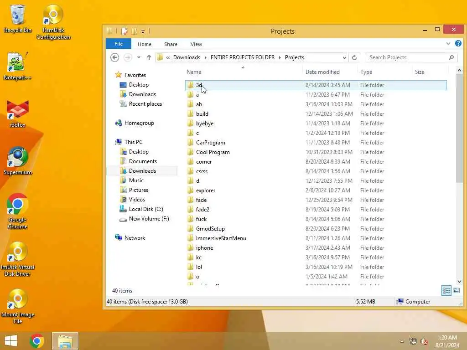Screen dimensions: 467x350
Task: Sort by Size column header
Action: 430,72
